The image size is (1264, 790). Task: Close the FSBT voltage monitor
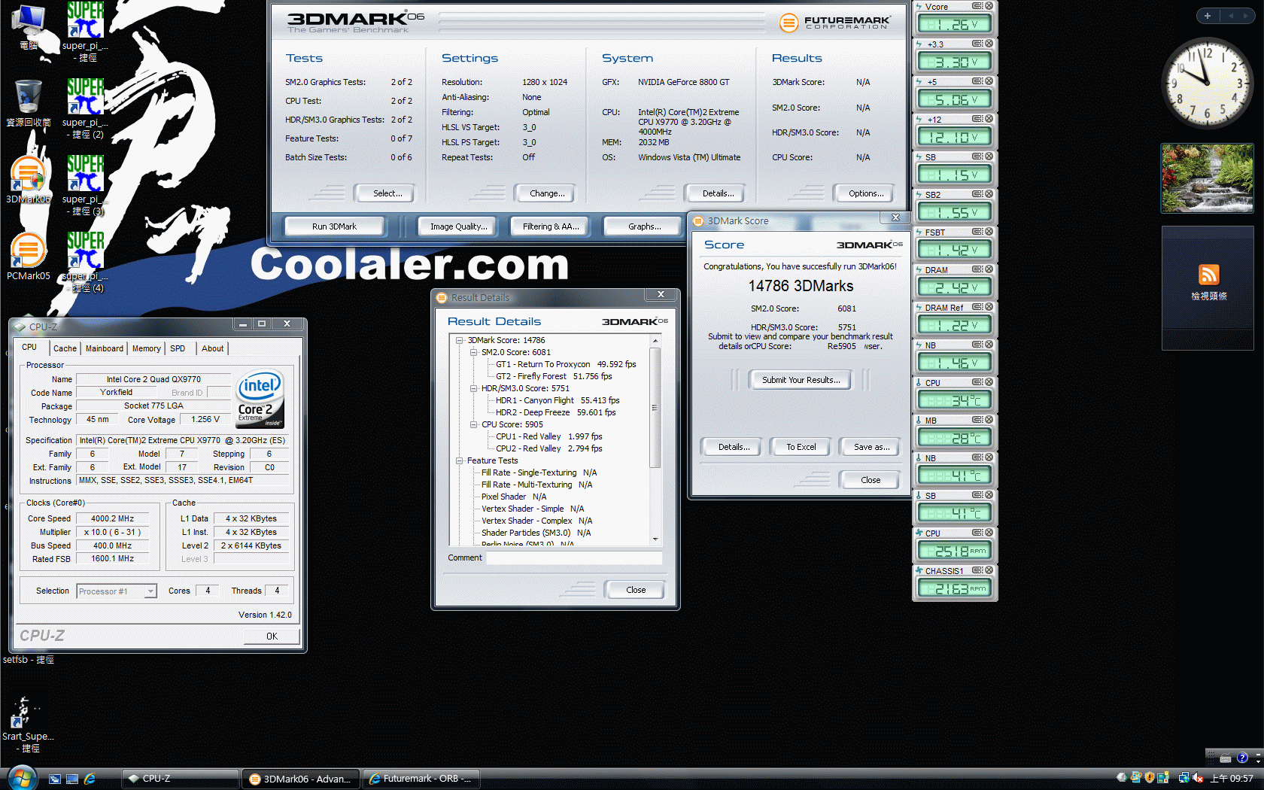pos(989,232)
